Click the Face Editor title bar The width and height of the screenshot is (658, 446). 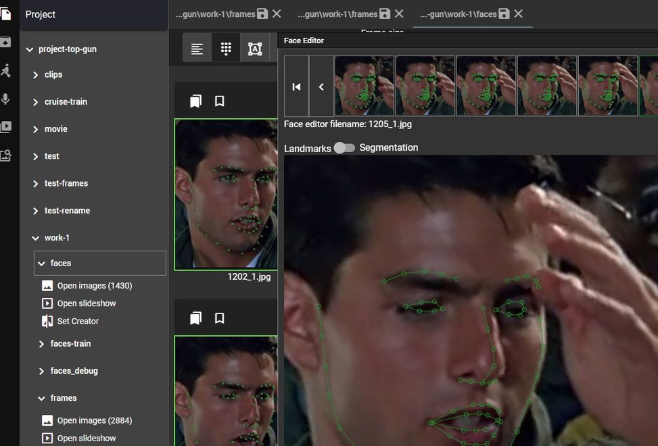(x=467, y=41)
